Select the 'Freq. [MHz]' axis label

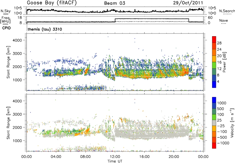tap(5, 20)
